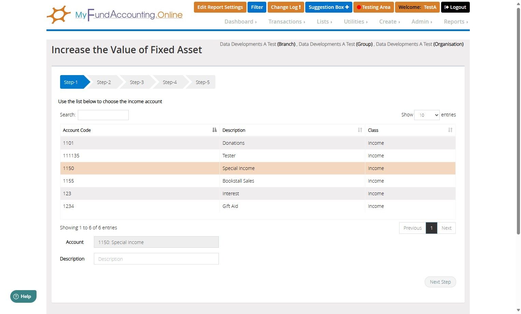This screenshot has height=314, width=521.
Task: Open the Transactions dropdown menu
Action: (286, 22)
